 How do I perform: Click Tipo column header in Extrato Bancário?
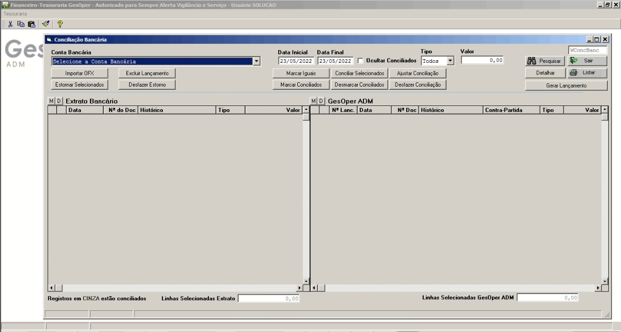[231, 110]
